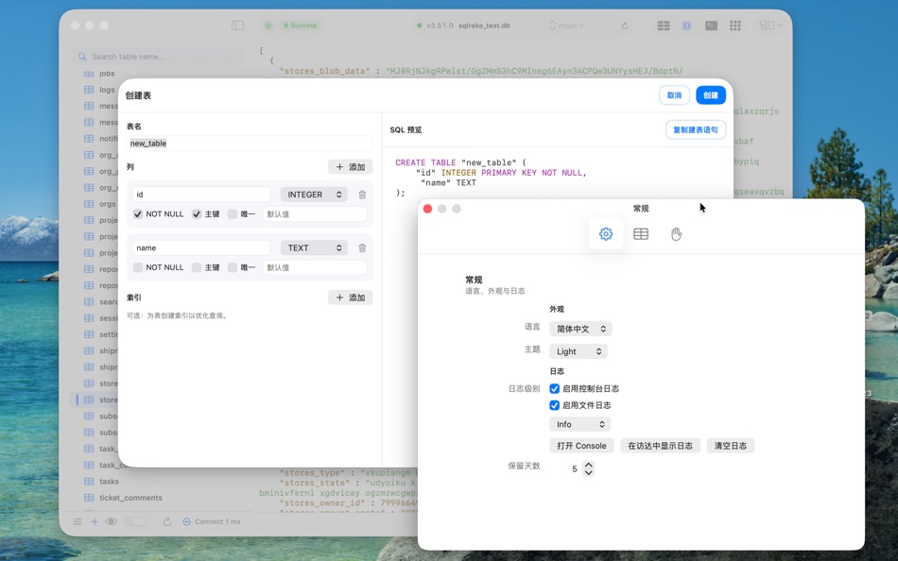The image size is (898, 561).
Task: Click the name column name field
Action: pos(201,247)
